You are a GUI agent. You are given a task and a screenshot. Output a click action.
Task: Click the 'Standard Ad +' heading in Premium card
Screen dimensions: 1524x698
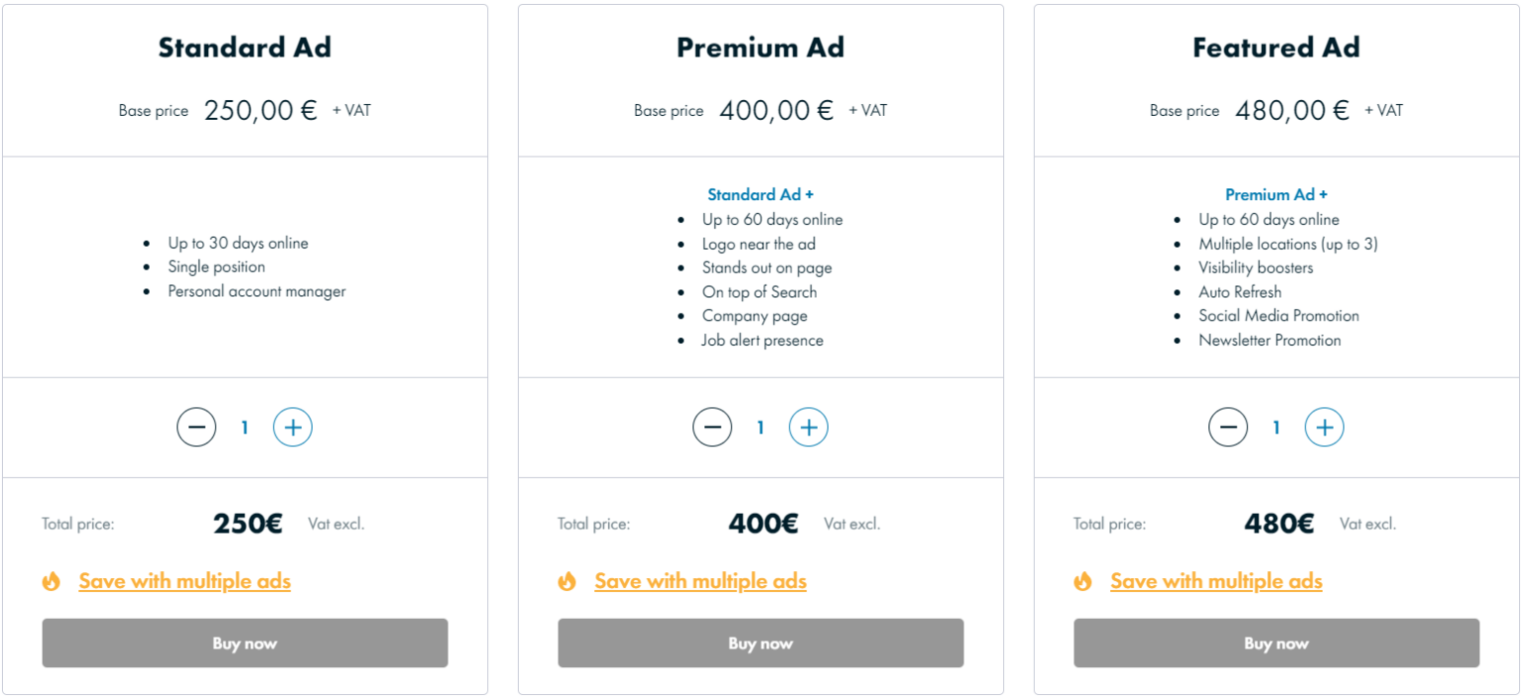(760, 195)
